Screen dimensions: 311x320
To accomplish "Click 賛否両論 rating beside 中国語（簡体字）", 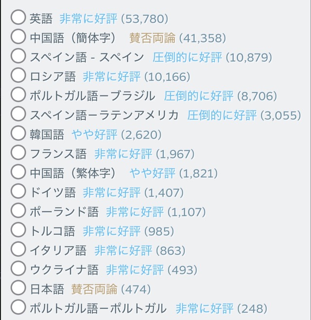I will [x=153, y=38].
